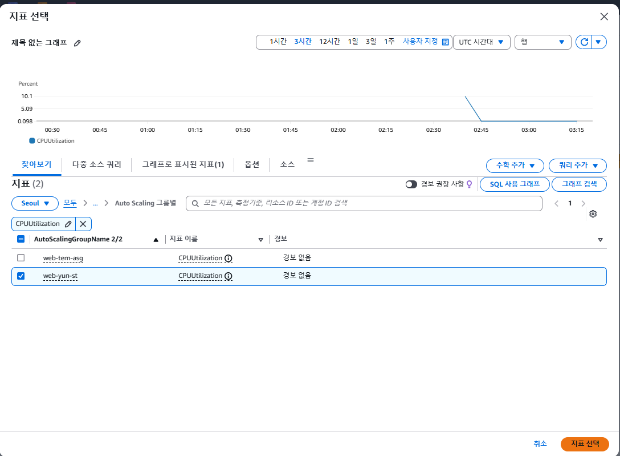Image resolution: width=620 pixels, height=456 pixels.
Task: Show info for web-yun-st CPUUtilization
Action: [x=229, y=276]
